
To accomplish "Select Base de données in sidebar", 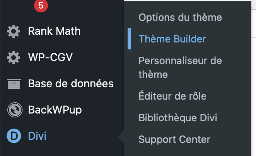I will point(71,83).
